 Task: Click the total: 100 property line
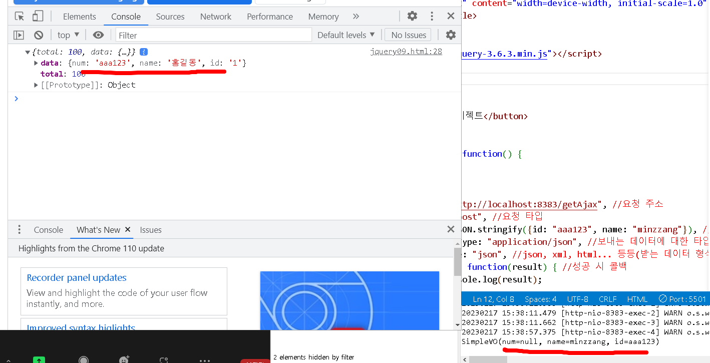(63, 74)
